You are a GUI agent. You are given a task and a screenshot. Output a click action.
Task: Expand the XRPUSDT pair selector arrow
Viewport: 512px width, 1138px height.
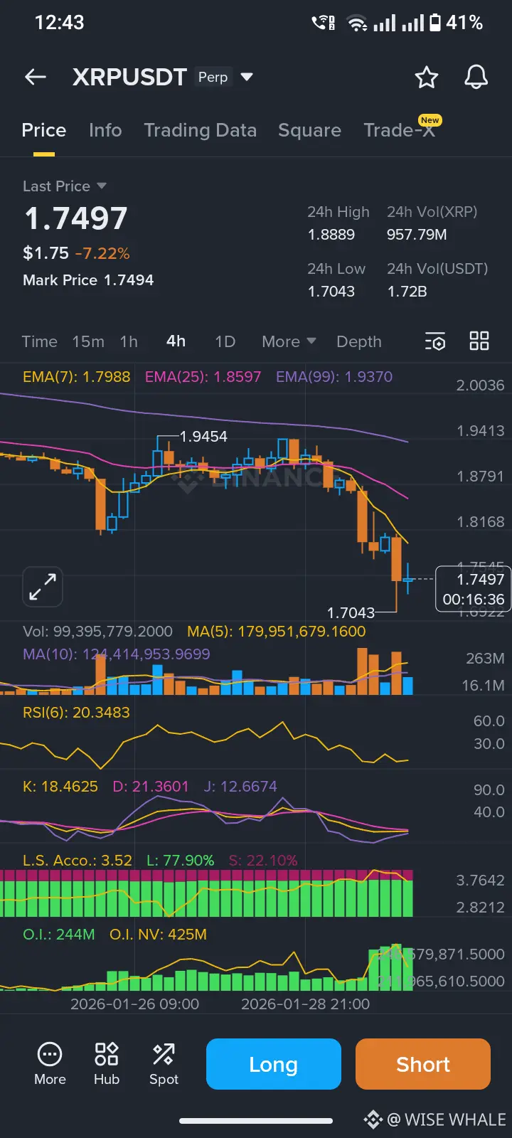coord(247,77)
